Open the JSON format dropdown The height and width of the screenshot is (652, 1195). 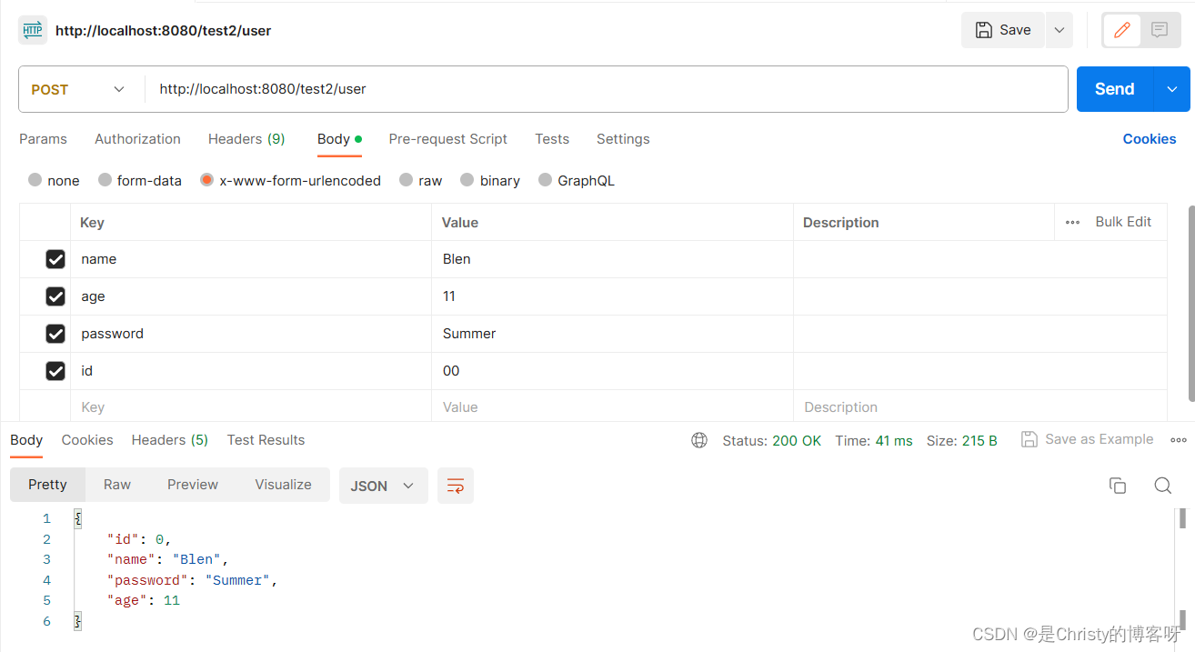click(x=383, y=486)
